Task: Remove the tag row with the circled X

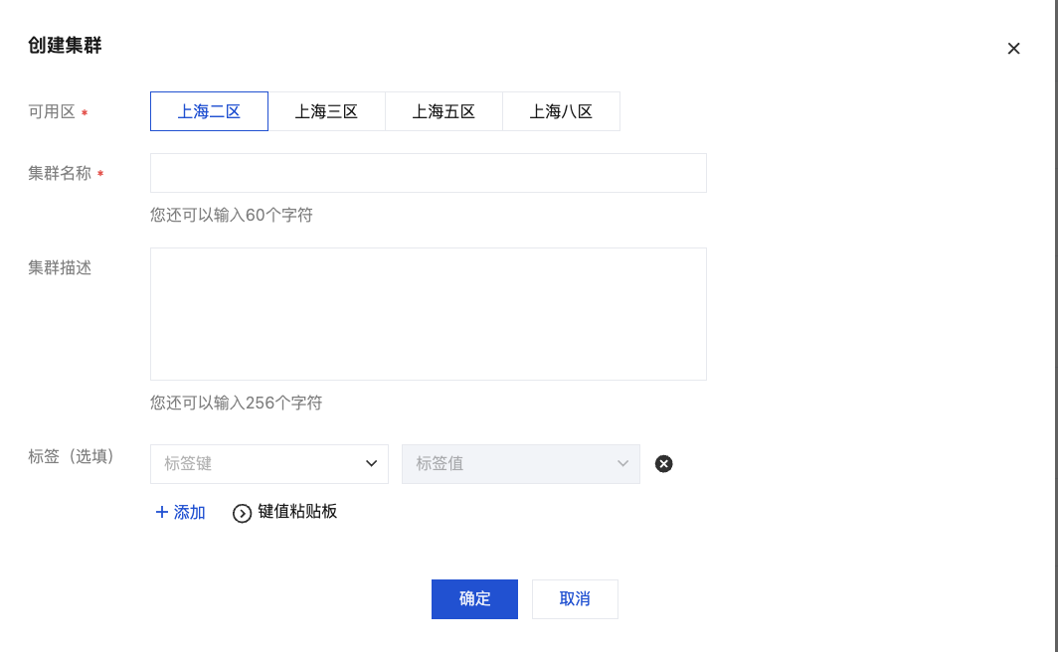Action: pyautogui.click(x=664, y=463)
